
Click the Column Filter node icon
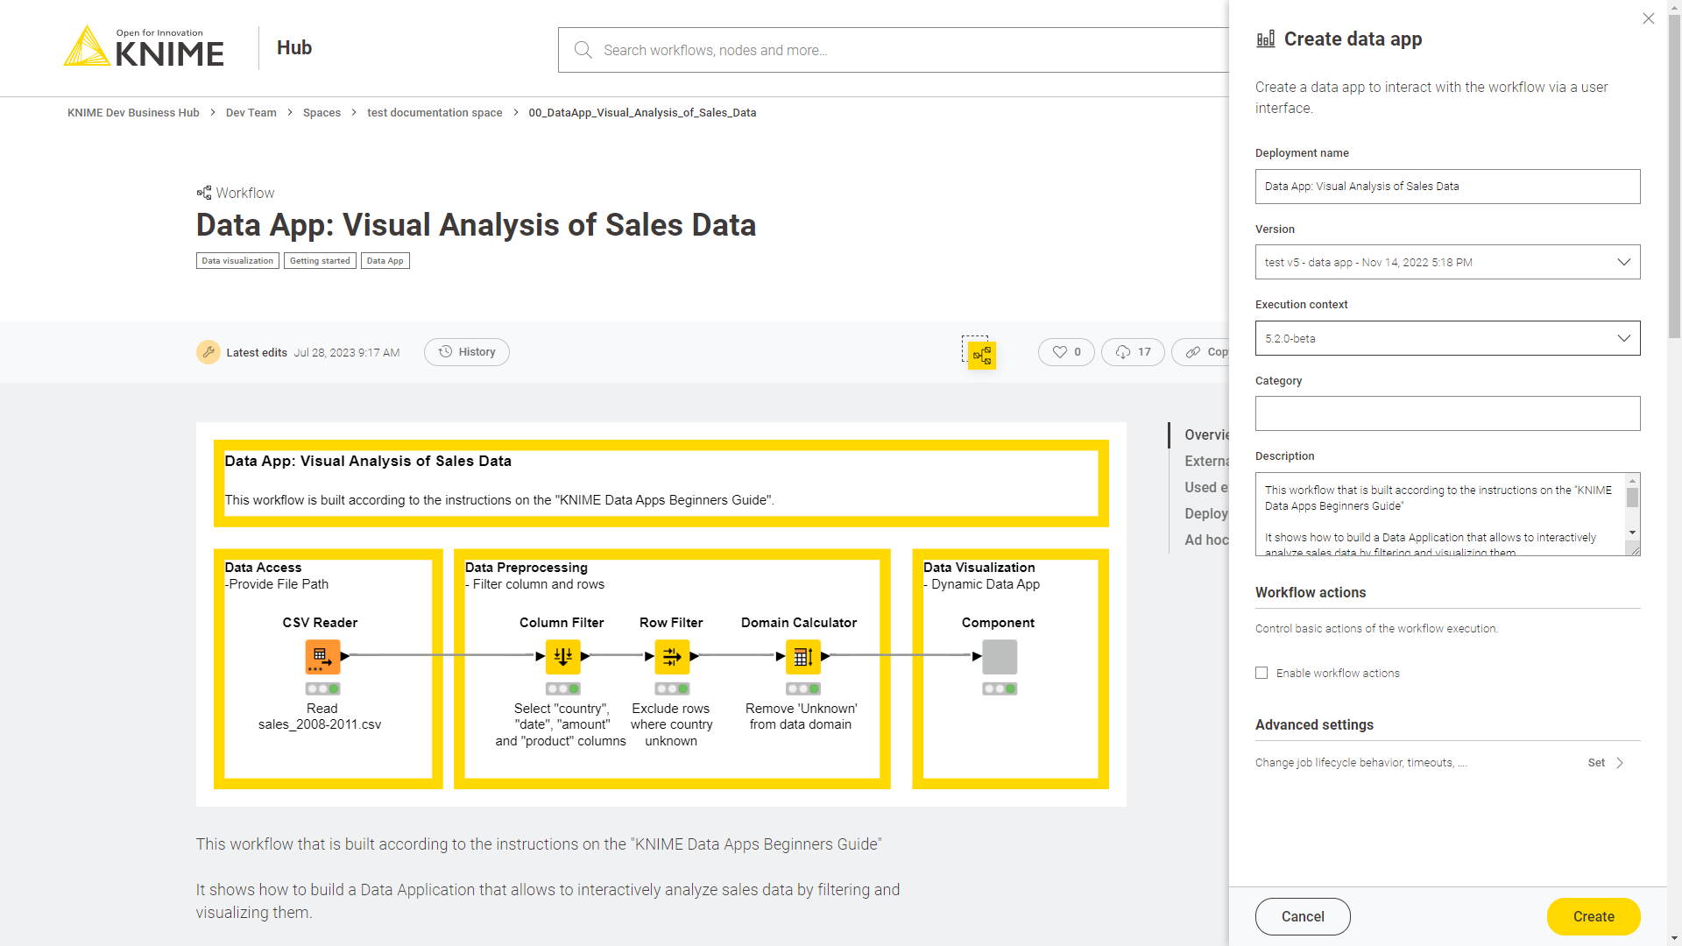tap(564, 657)
